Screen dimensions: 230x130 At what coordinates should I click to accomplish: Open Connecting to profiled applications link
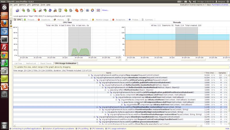click(x=26, y=129)
